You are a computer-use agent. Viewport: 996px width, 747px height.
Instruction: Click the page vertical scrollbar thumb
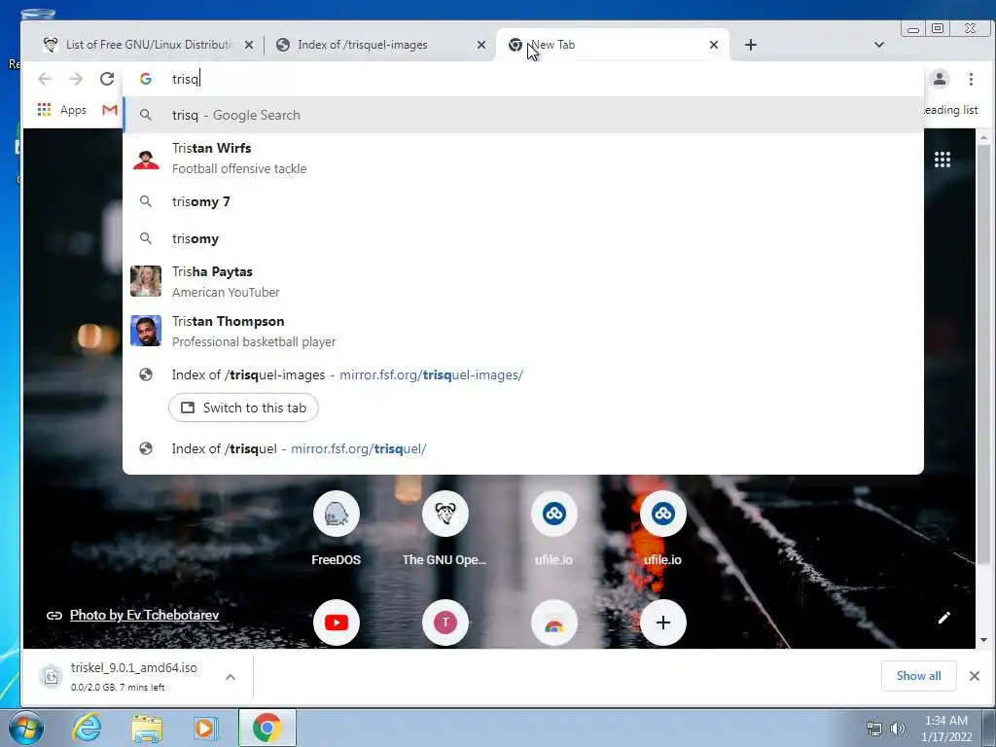click(x=983, y=354)
